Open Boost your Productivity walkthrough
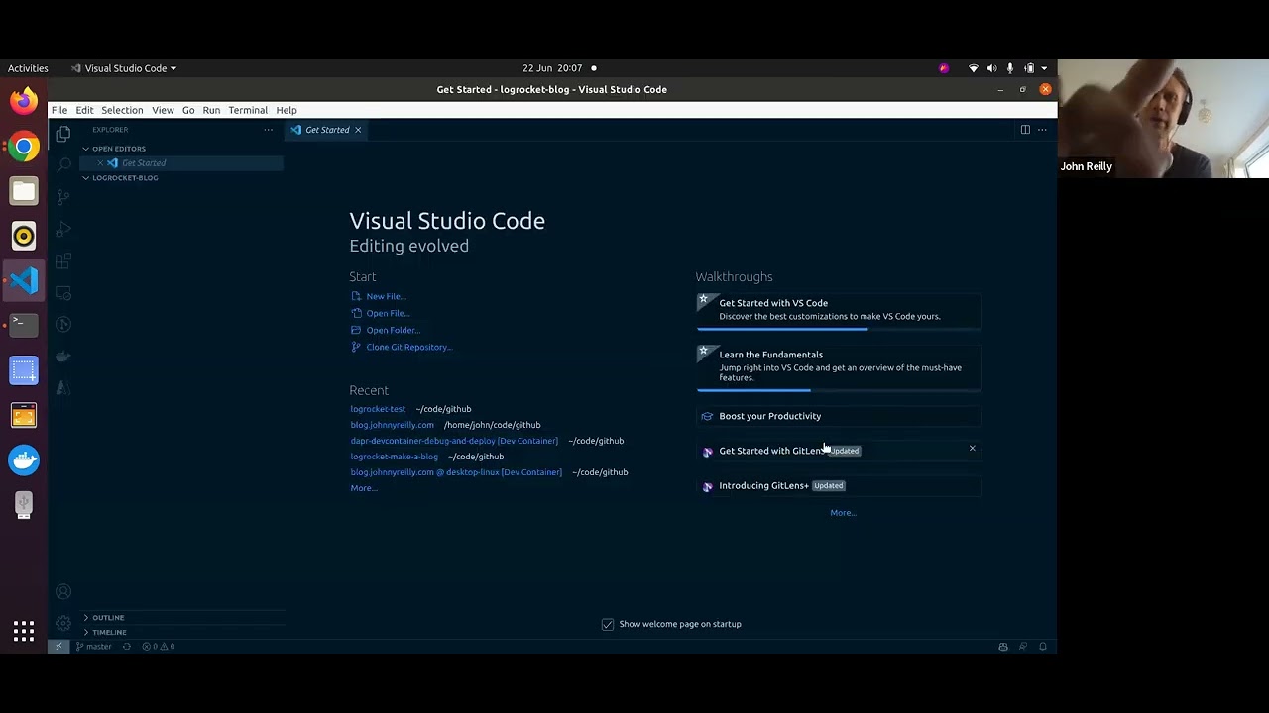This screenshot has width=1269, height=713. (839, 416)
